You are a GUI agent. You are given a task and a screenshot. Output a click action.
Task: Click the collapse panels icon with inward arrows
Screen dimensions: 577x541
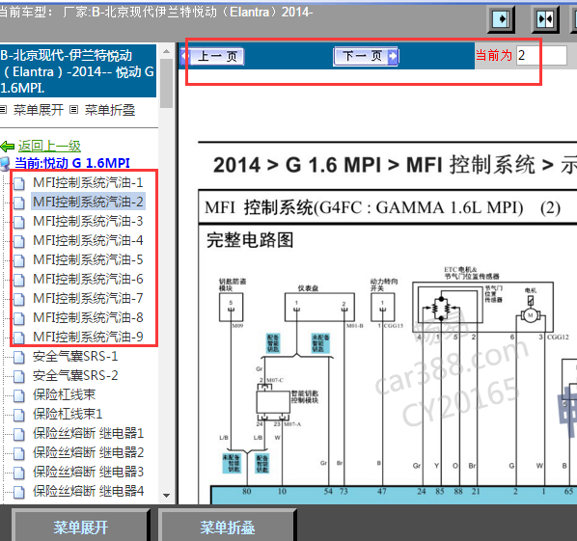[545, 18]
